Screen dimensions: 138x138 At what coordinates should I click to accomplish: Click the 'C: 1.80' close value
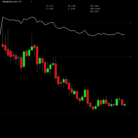point(49,9)
